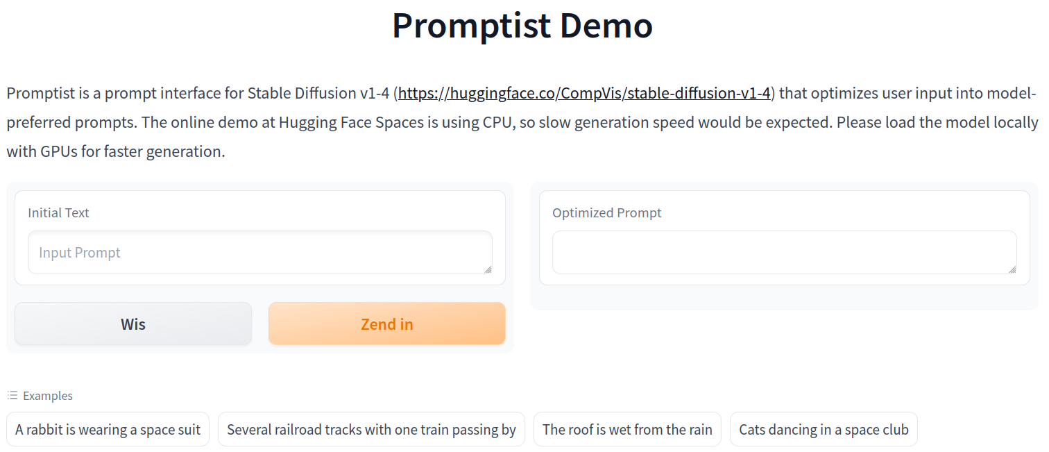Click the Optimized Prompt field label

tap(606, 213)
